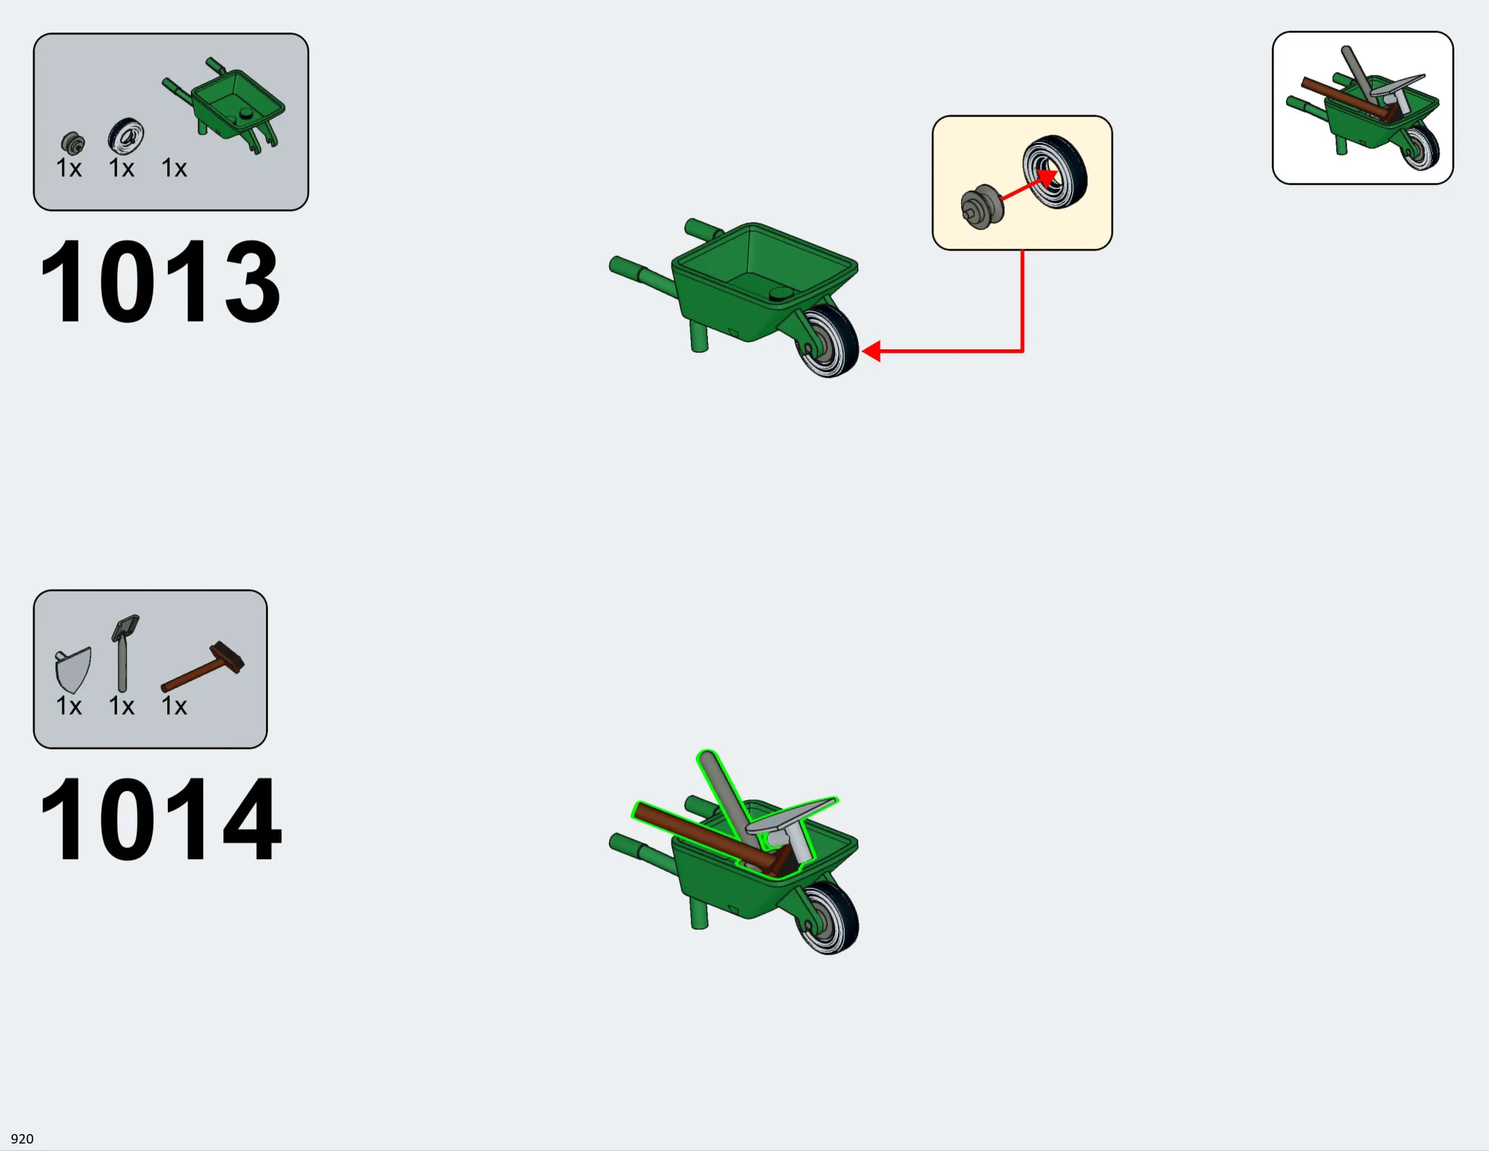
Task: Click the wheel of the step 1014 wheelbarrow
Action: pos(827,918)
